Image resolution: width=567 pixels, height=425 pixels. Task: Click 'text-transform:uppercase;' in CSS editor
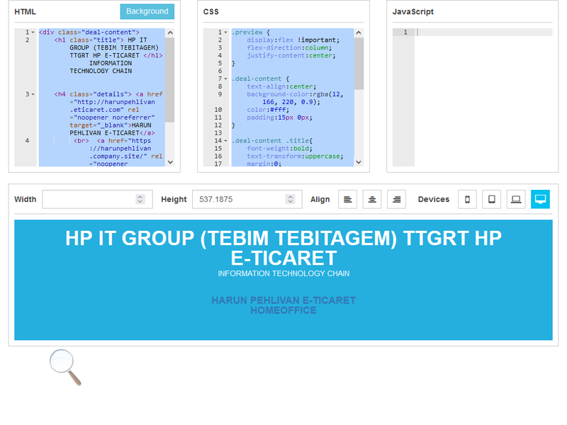coord(295,157)
